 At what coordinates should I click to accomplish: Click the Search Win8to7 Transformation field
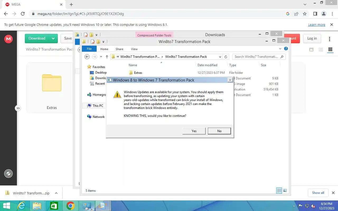(259, 57)
